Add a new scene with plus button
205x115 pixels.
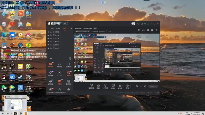(x=71, y=28)
